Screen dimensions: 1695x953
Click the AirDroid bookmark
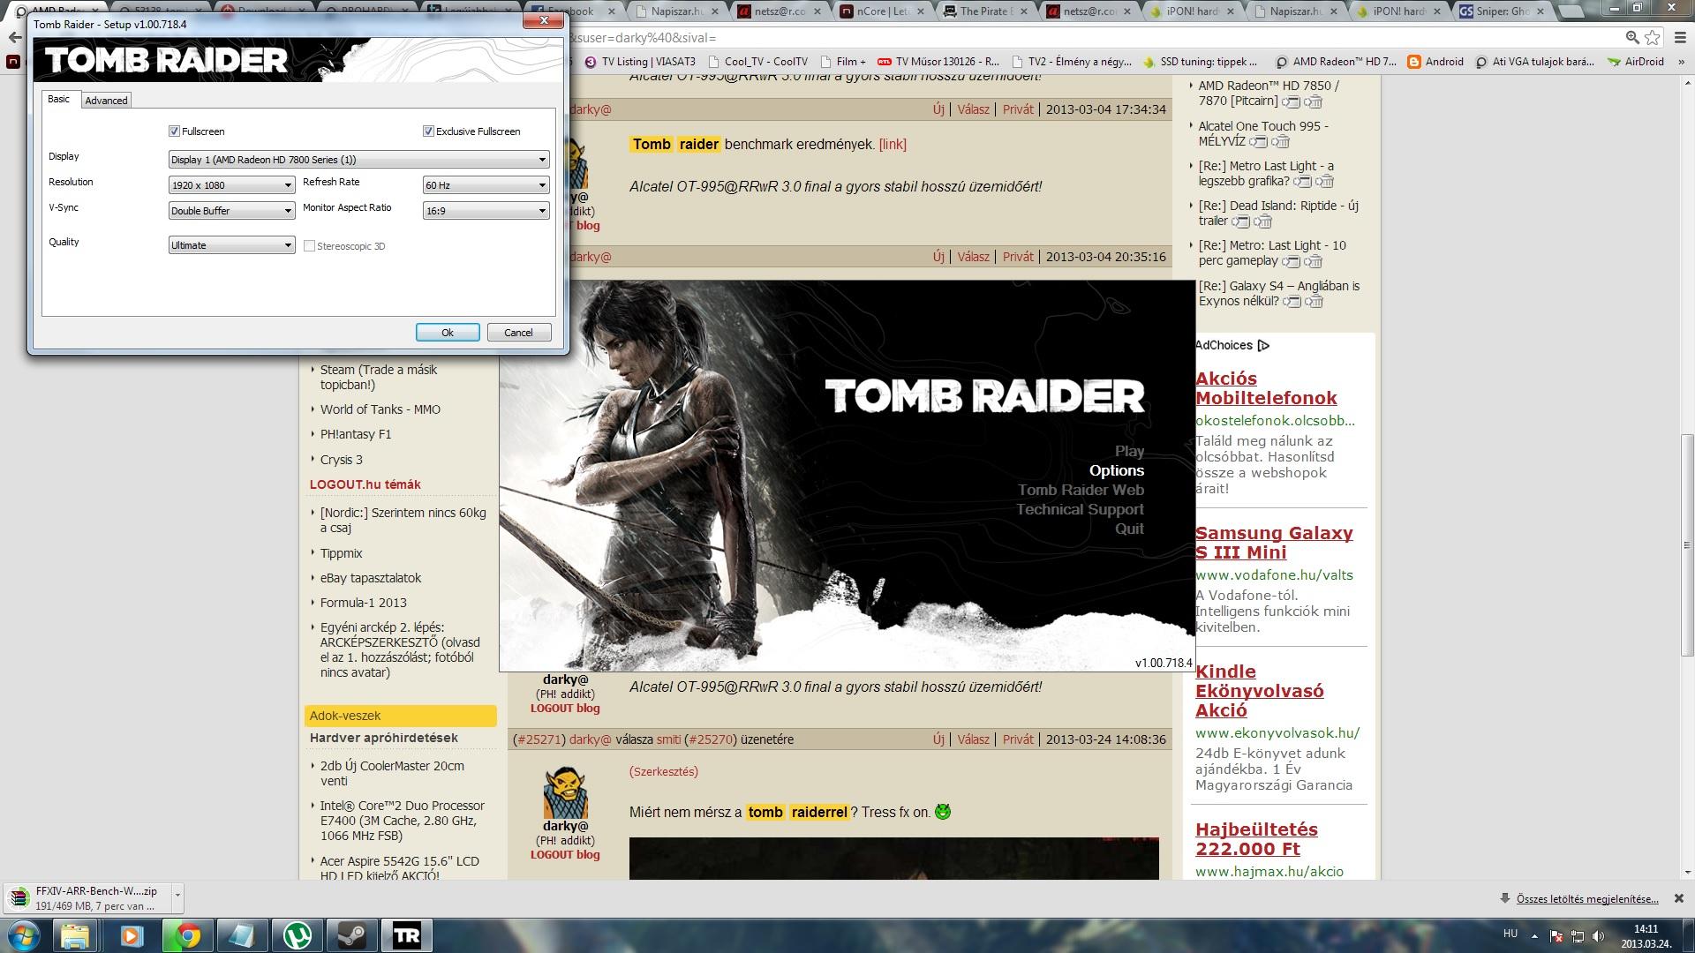(x=1636, y=62)
